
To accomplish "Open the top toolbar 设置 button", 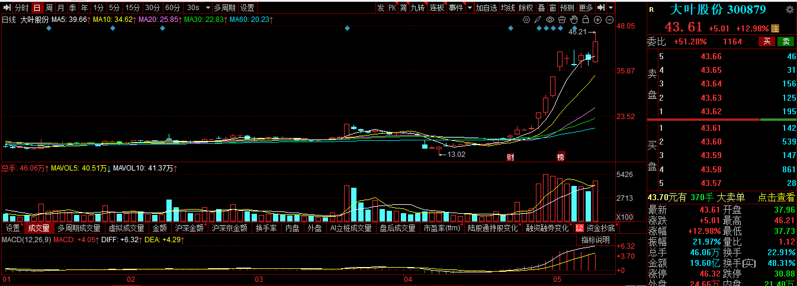I will pos(247,8).
